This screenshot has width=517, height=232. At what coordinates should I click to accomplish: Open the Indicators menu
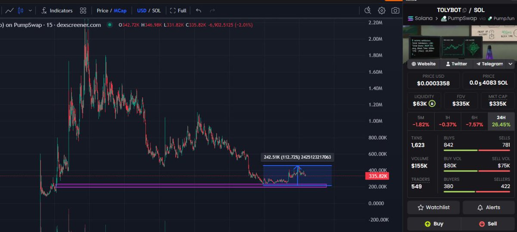(x=57, y=10)
